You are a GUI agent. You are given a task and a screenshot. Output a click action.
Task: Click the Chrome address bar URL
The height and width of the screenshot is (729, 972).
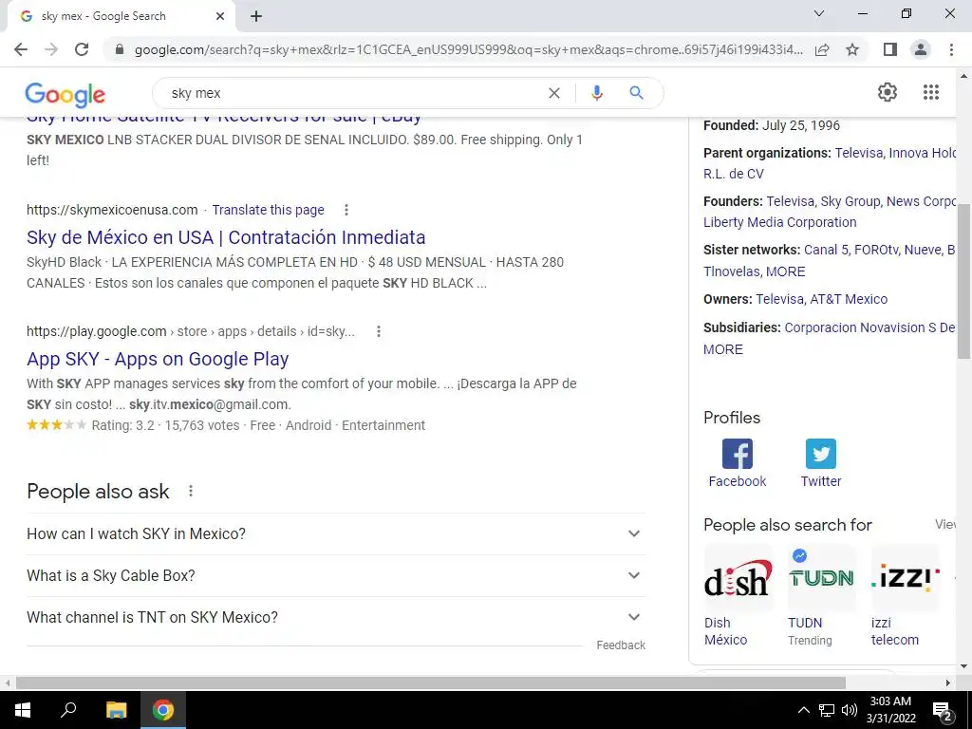click(x=468, y=49)
